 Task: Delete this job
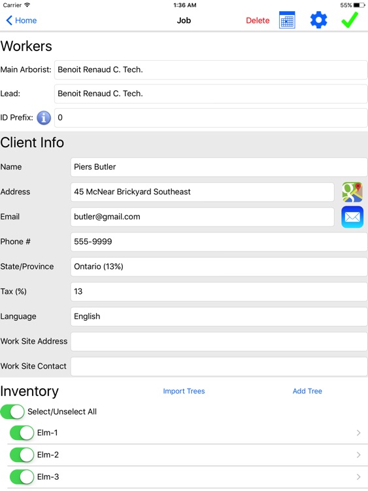click(258, 20)
